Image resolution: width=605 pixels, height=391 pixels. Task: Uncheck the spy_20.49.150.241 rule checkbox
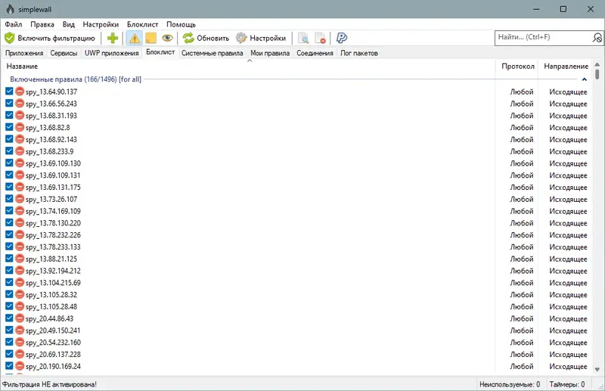click(x=9, y=330)
